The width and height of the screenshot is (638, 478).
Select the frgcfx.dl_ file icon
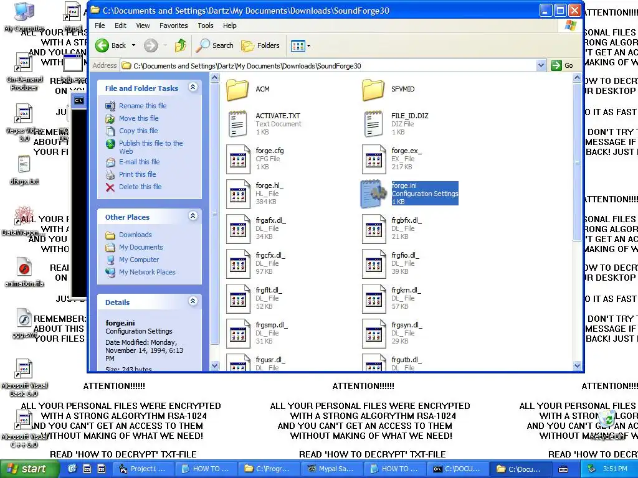pos(237,264)
